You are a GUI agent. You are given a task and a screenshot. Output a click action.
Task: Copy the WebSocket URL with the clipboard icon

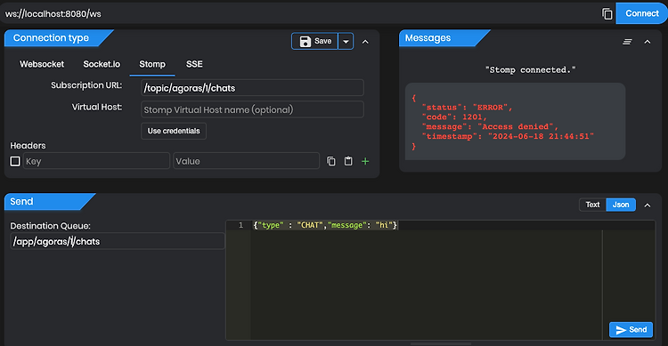tap(607, 13)
